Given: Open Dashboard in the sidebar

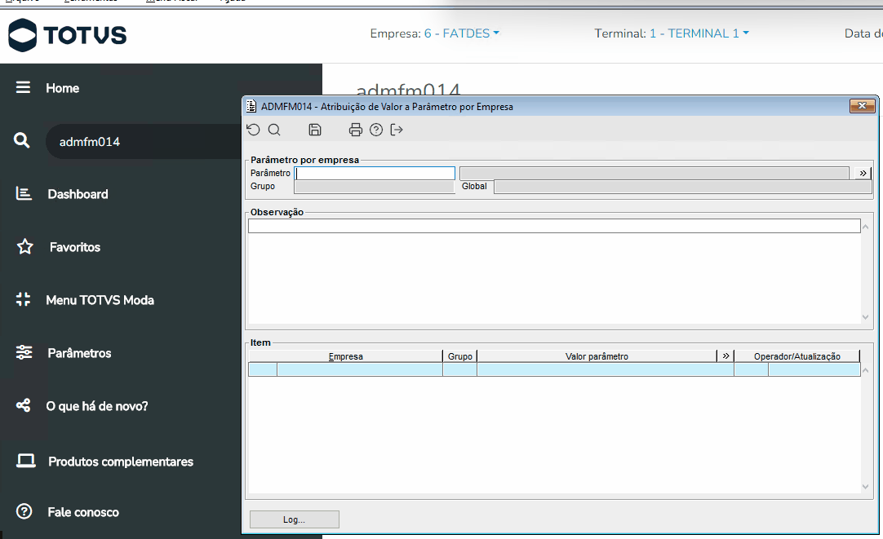Looking at the screenshot, I should coord(78,194).
